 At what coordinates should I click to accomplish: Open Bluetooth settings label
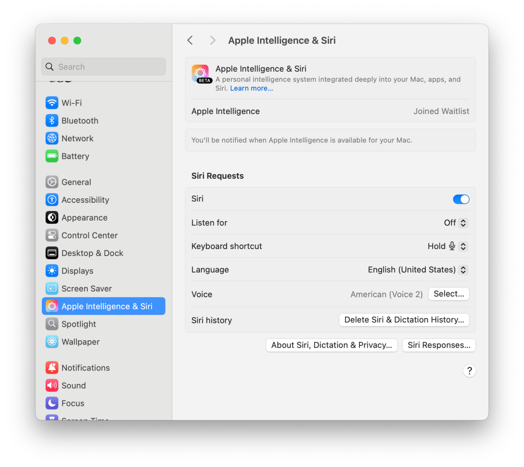[x=80, y=121]
